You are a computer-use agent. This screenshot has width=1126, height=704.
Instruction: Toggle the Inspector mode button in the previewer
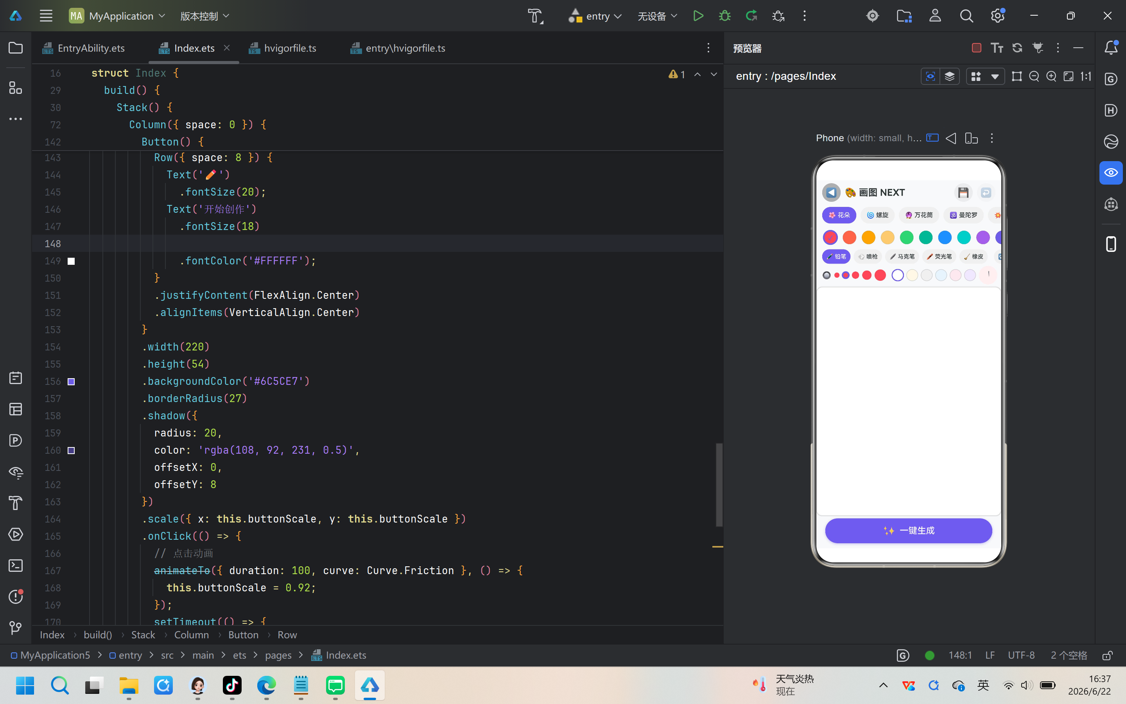930,76
